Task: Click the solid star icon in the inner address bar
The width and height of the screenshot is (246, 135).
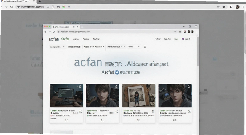Action: click(x=180, y=32)
